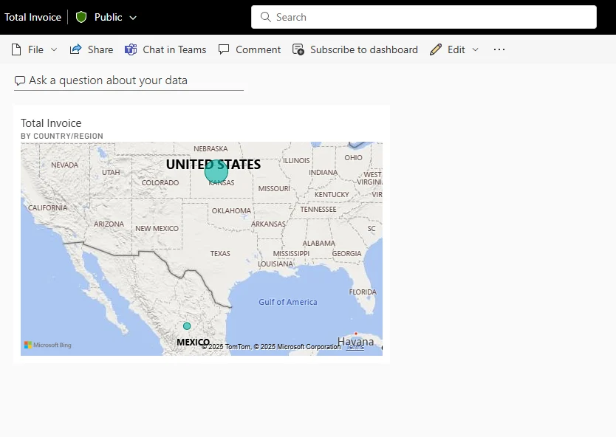Click the Edit pencil icon

coord(436,49)
